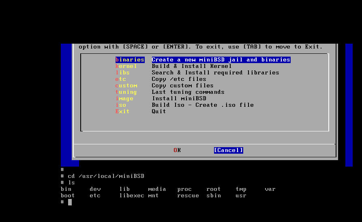Select the custom menu option
Screen dimensions: 362x222
click(x=126, y=86)
